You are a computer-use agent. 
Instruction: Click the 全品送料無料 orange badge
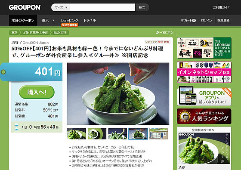[x=70, y=25]
